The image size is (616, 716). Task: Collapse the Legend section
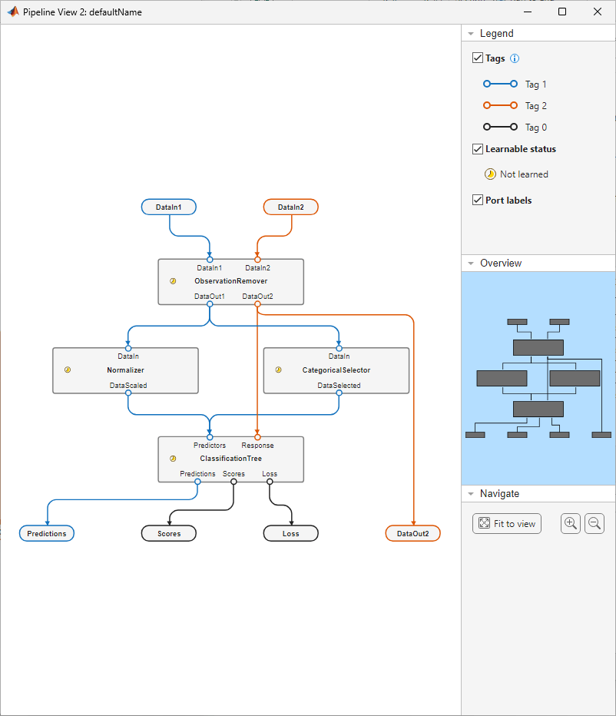[x=471, y=33]
